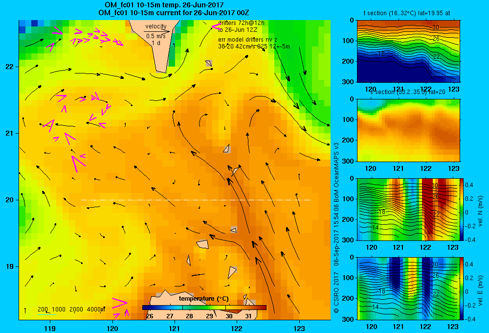Click the '0.4' tick on the vel. N scale

pos(469,185)
